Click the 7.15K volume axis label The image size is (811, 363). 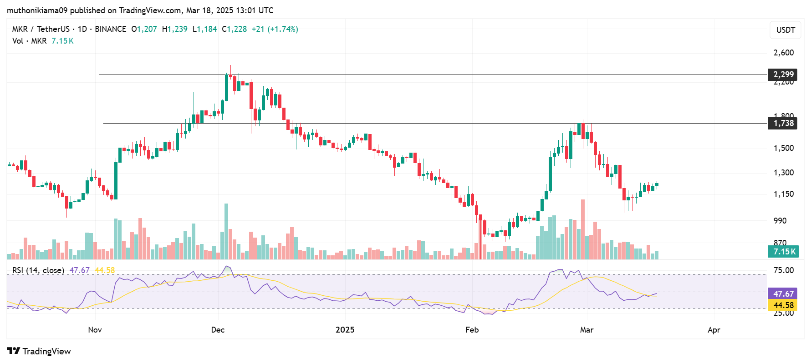783,251
